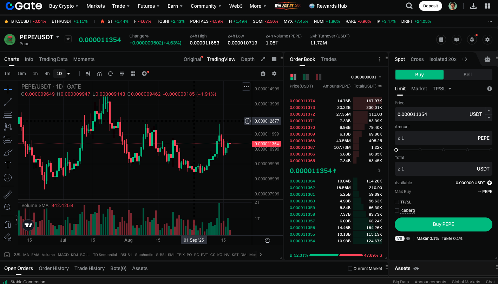Viewport: 498px width, 284px height.
Task: Show both bids and asks order book view
Action: [293, 77]
